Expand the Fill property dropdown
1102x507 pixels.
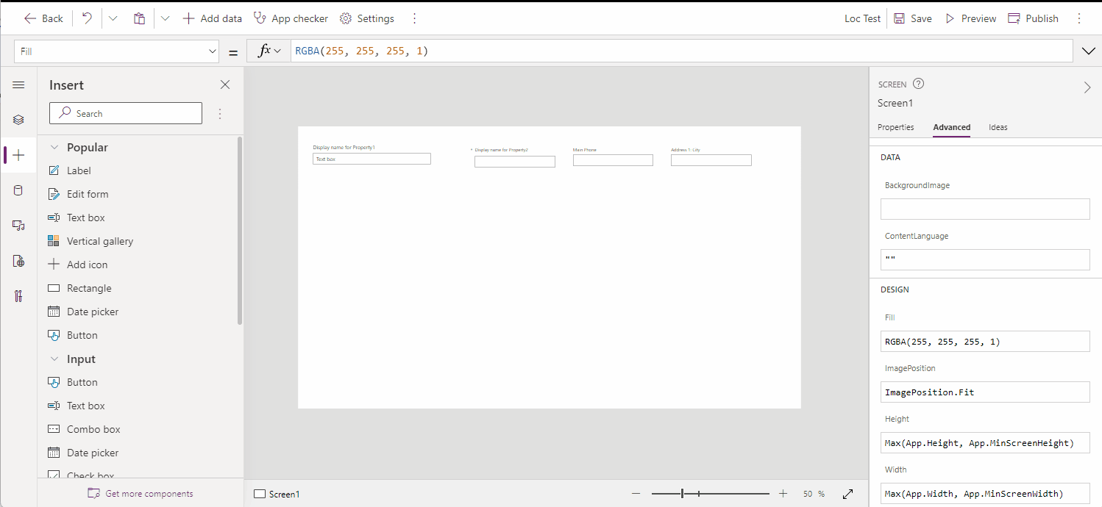212,51
